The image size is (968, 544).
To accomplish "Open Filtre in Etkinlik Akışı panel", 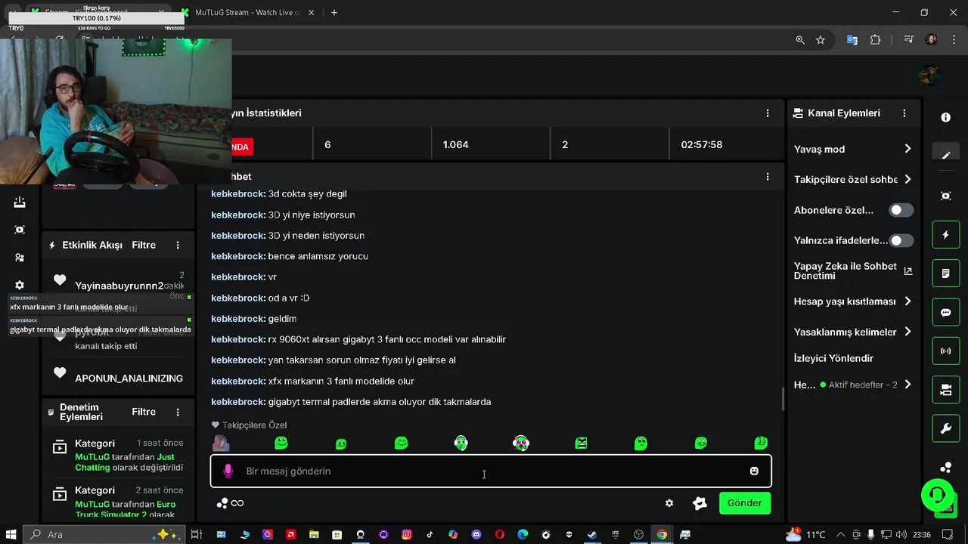I will pos(144,246).
